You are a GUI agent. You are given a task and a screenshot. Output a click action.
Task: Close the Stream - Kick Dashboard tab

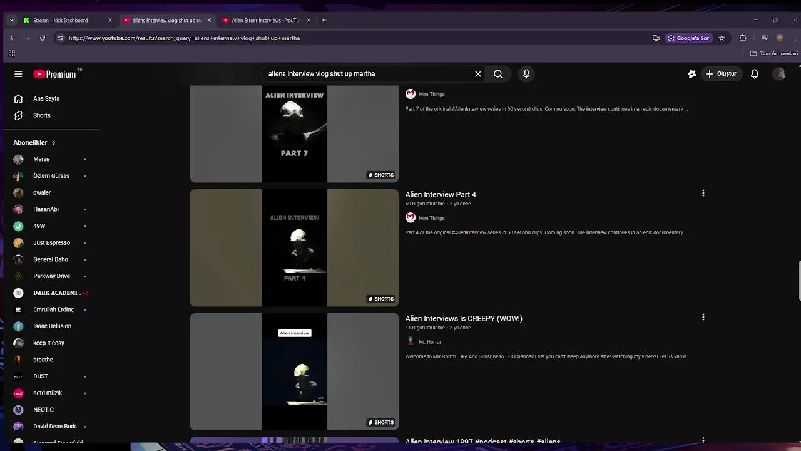point(110,20)
